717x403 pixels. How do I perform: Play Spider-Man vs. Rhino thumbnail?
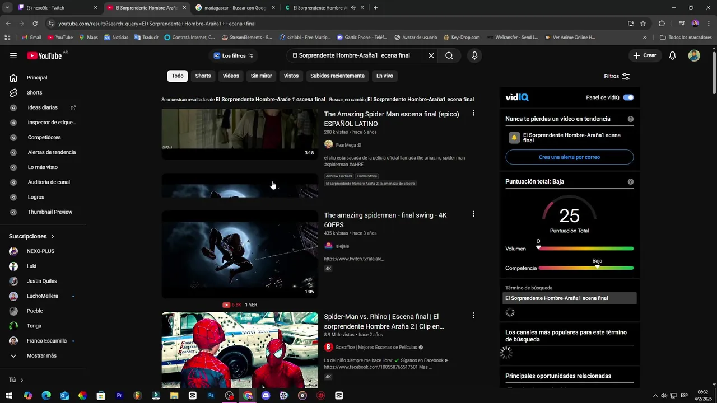tap(240, 350)
